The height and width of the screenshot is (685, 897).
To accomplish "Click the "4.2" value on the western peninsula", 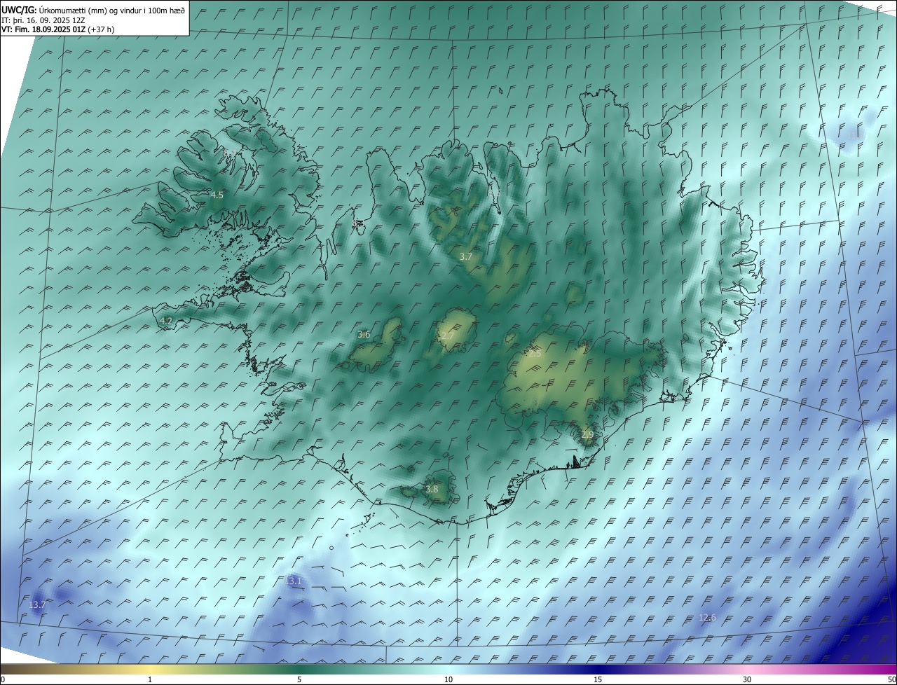I will [166, 321].
